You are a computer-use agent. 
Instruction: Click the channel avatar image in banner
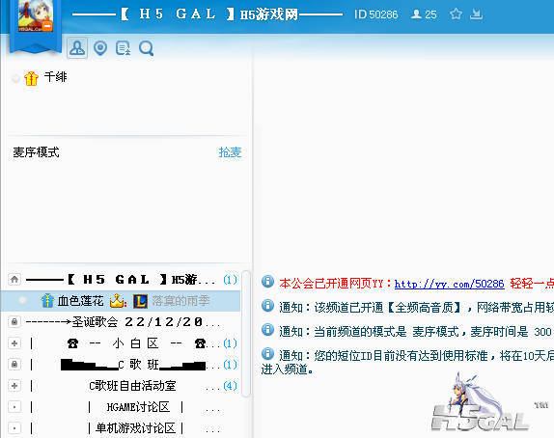pos(36,15)
